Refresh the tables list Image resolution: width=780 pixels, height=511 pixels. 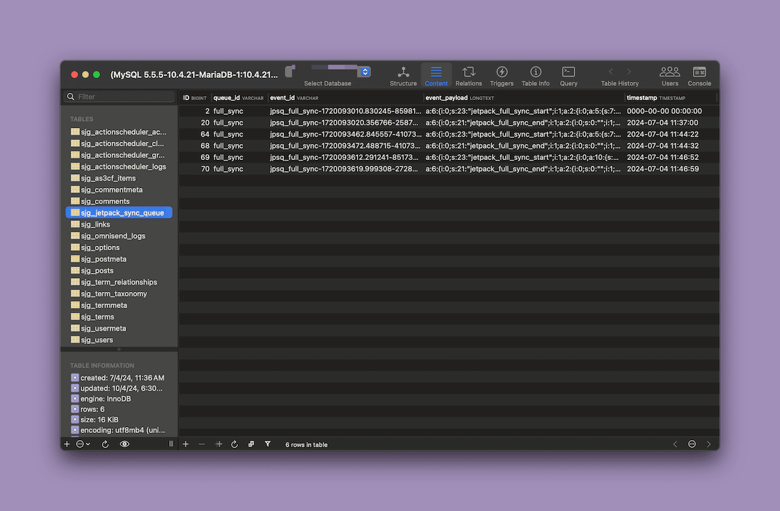point(105,444)
